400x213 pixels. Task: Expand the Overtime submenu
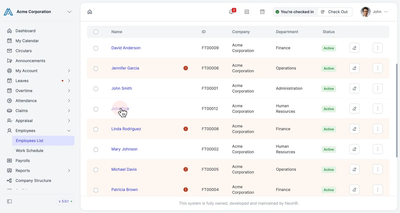click(69, 91)
